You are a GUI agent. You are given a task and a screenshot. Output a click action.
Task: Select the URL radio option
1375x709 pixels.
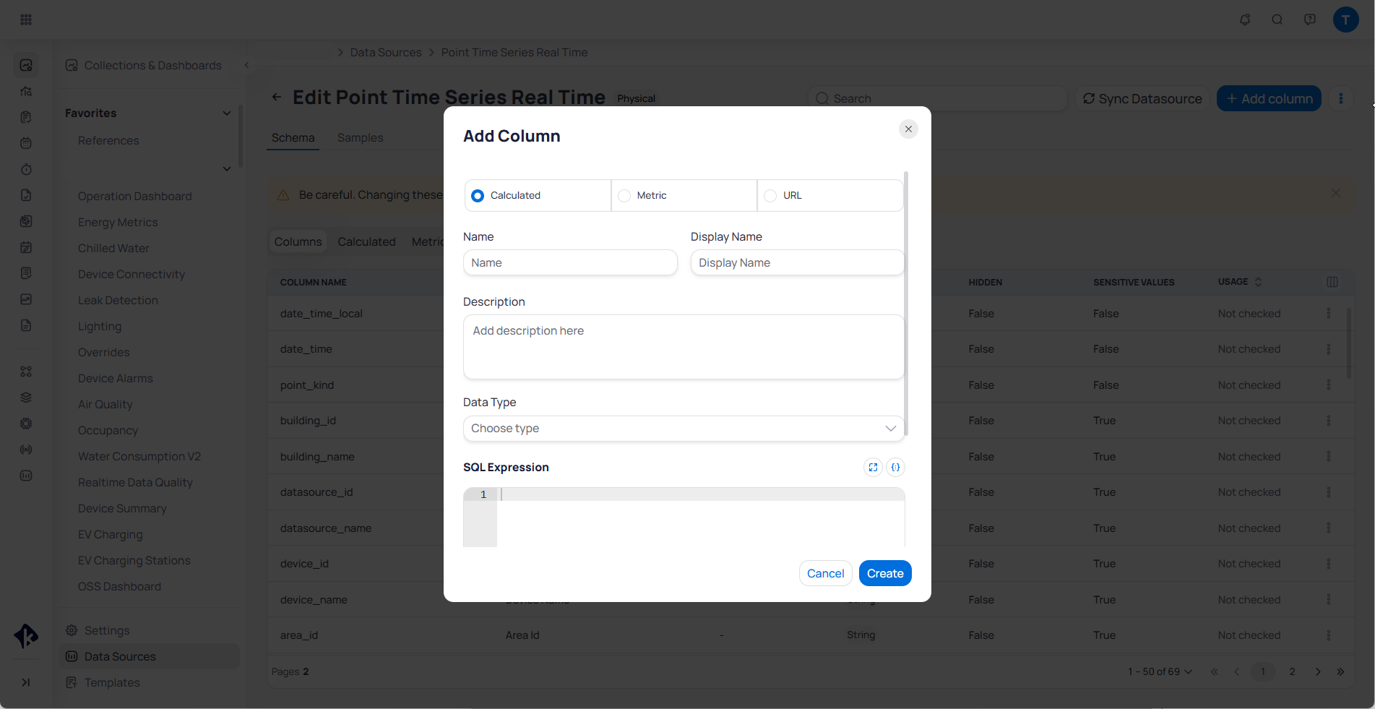(x=829, y=195)
